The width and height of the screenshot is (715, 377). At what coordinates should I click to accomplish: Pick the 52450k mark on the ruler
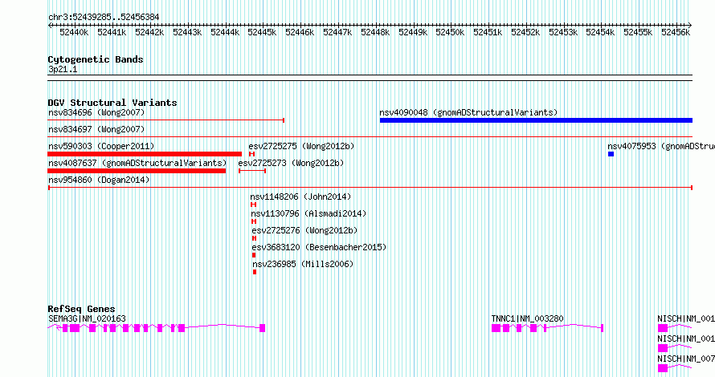(450, 32)
